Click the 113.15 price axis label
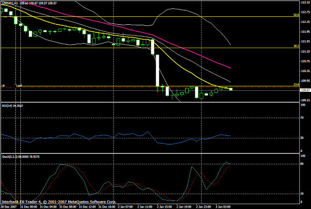This screenshot has height=209, width=311. point(305,2)
